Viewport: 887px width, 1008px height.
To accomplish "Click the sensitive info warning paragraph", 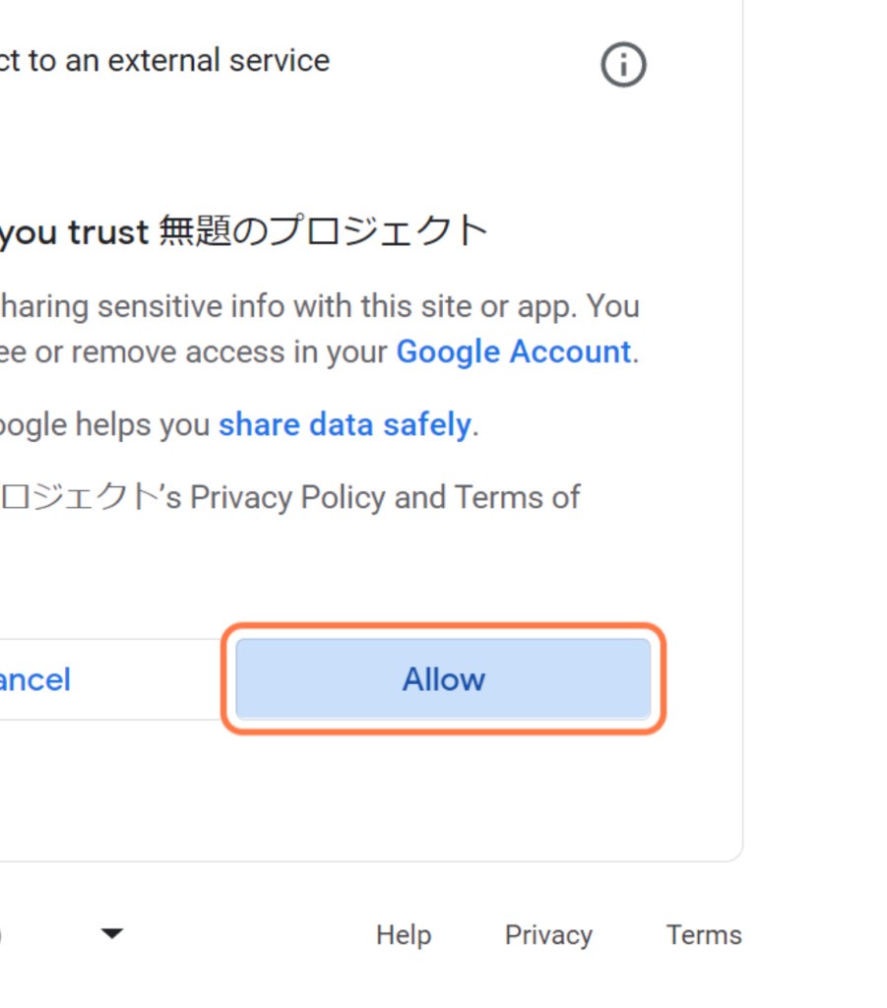I will point(319,329).
